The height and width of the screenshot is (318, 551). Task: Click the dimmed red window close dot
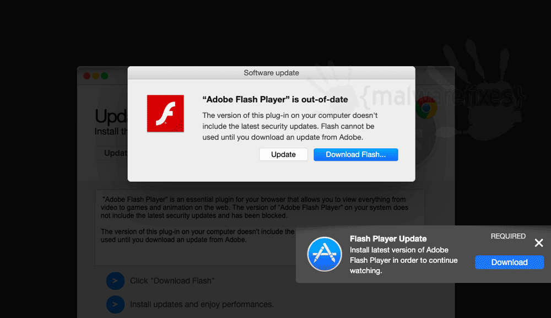coord(87,76)
